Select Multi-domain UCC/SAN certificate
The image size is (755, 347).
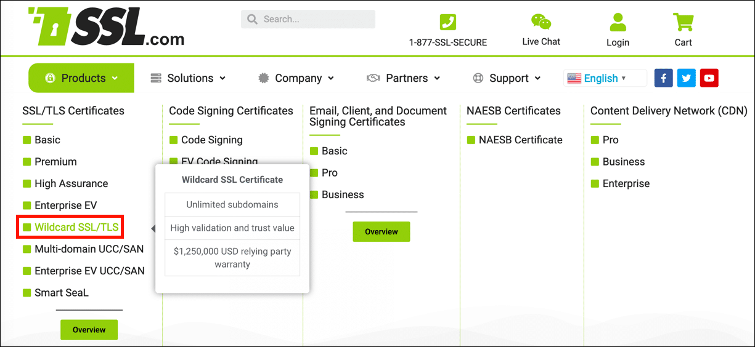[x=89, y=249]
